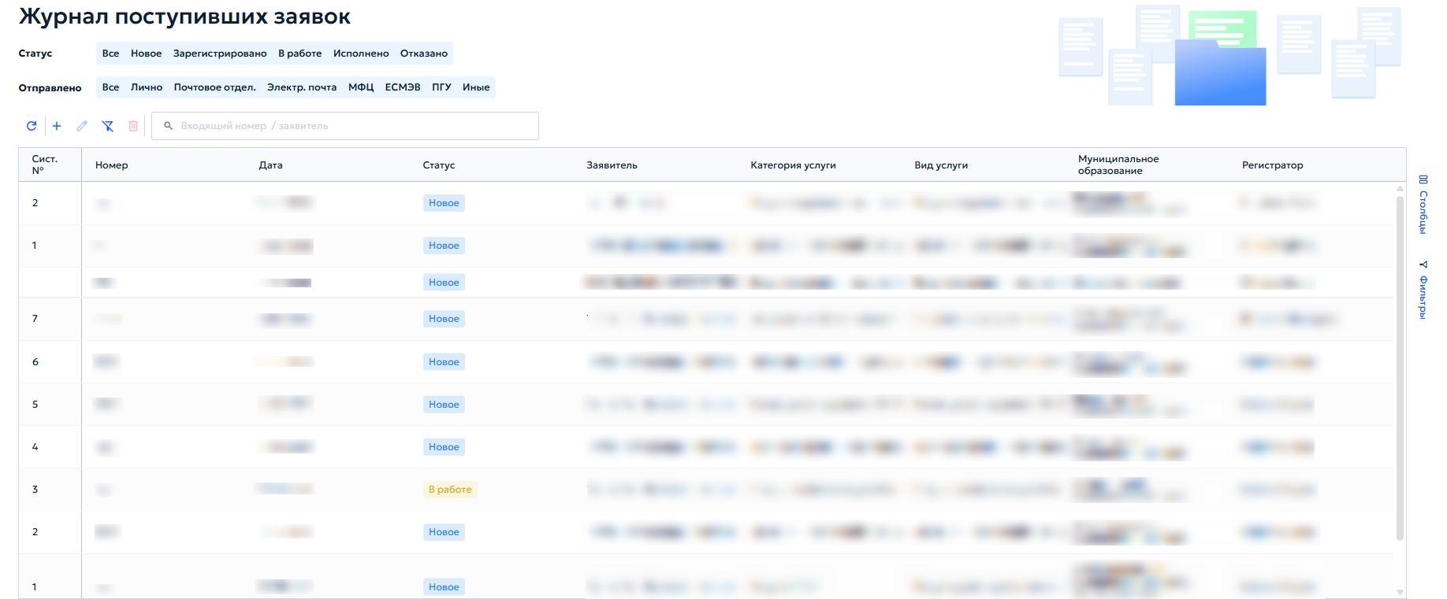Open the Столбцы side panel
1447x599 pixels.
tap(1423, 205)
